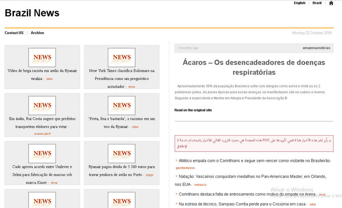
Task: Click the gazetadopovo source tag
Action: [185, 168]
